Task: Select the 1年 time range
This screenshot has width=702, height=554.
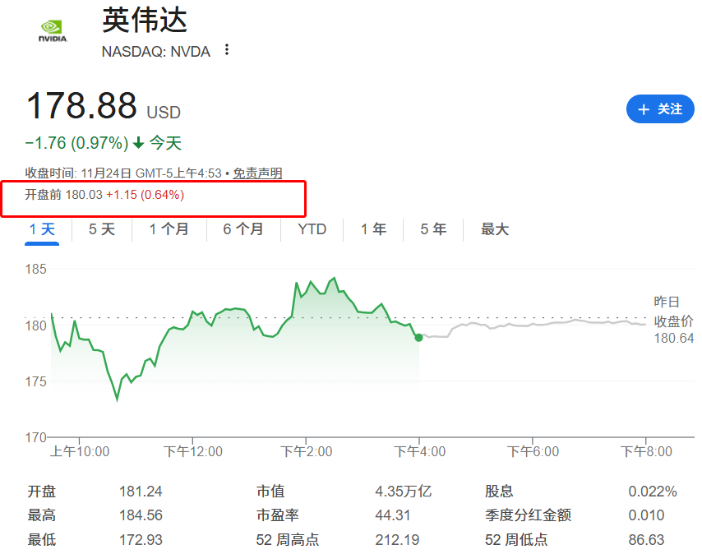Action: tap(373, 230)
